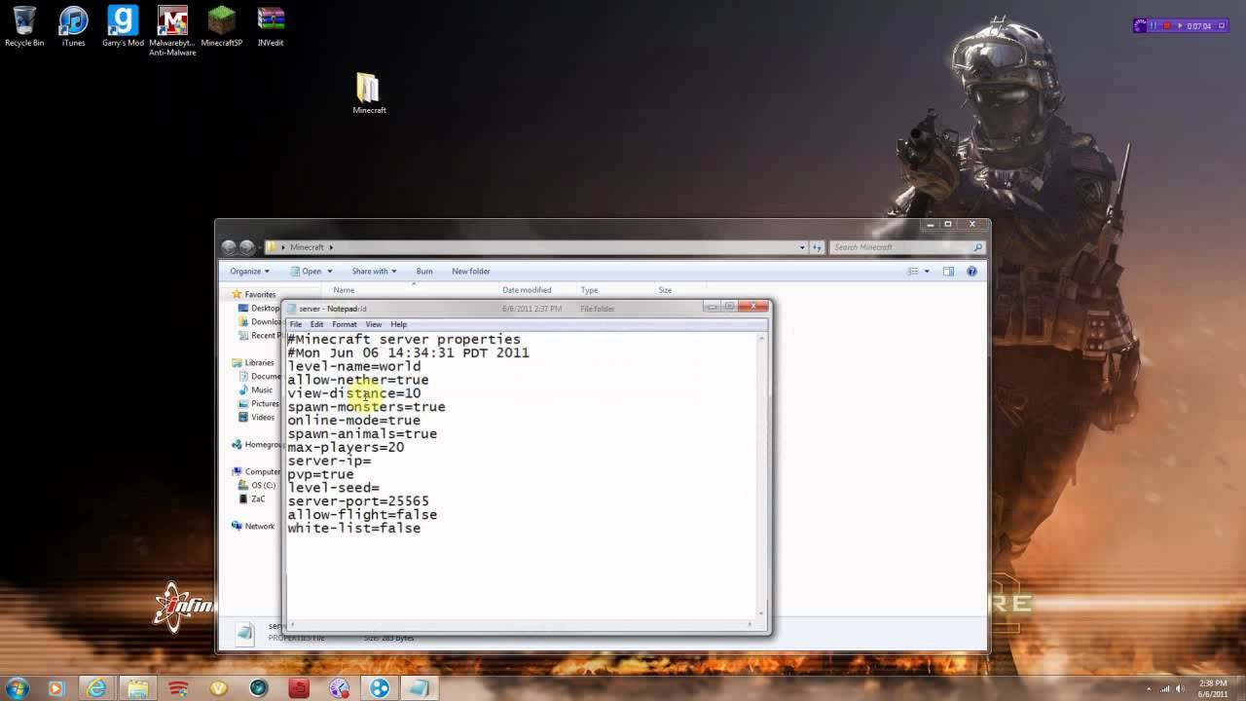Open Notepad's View menu
Viewport: 1246px width, 701px height.
click(x=374, y=324)
